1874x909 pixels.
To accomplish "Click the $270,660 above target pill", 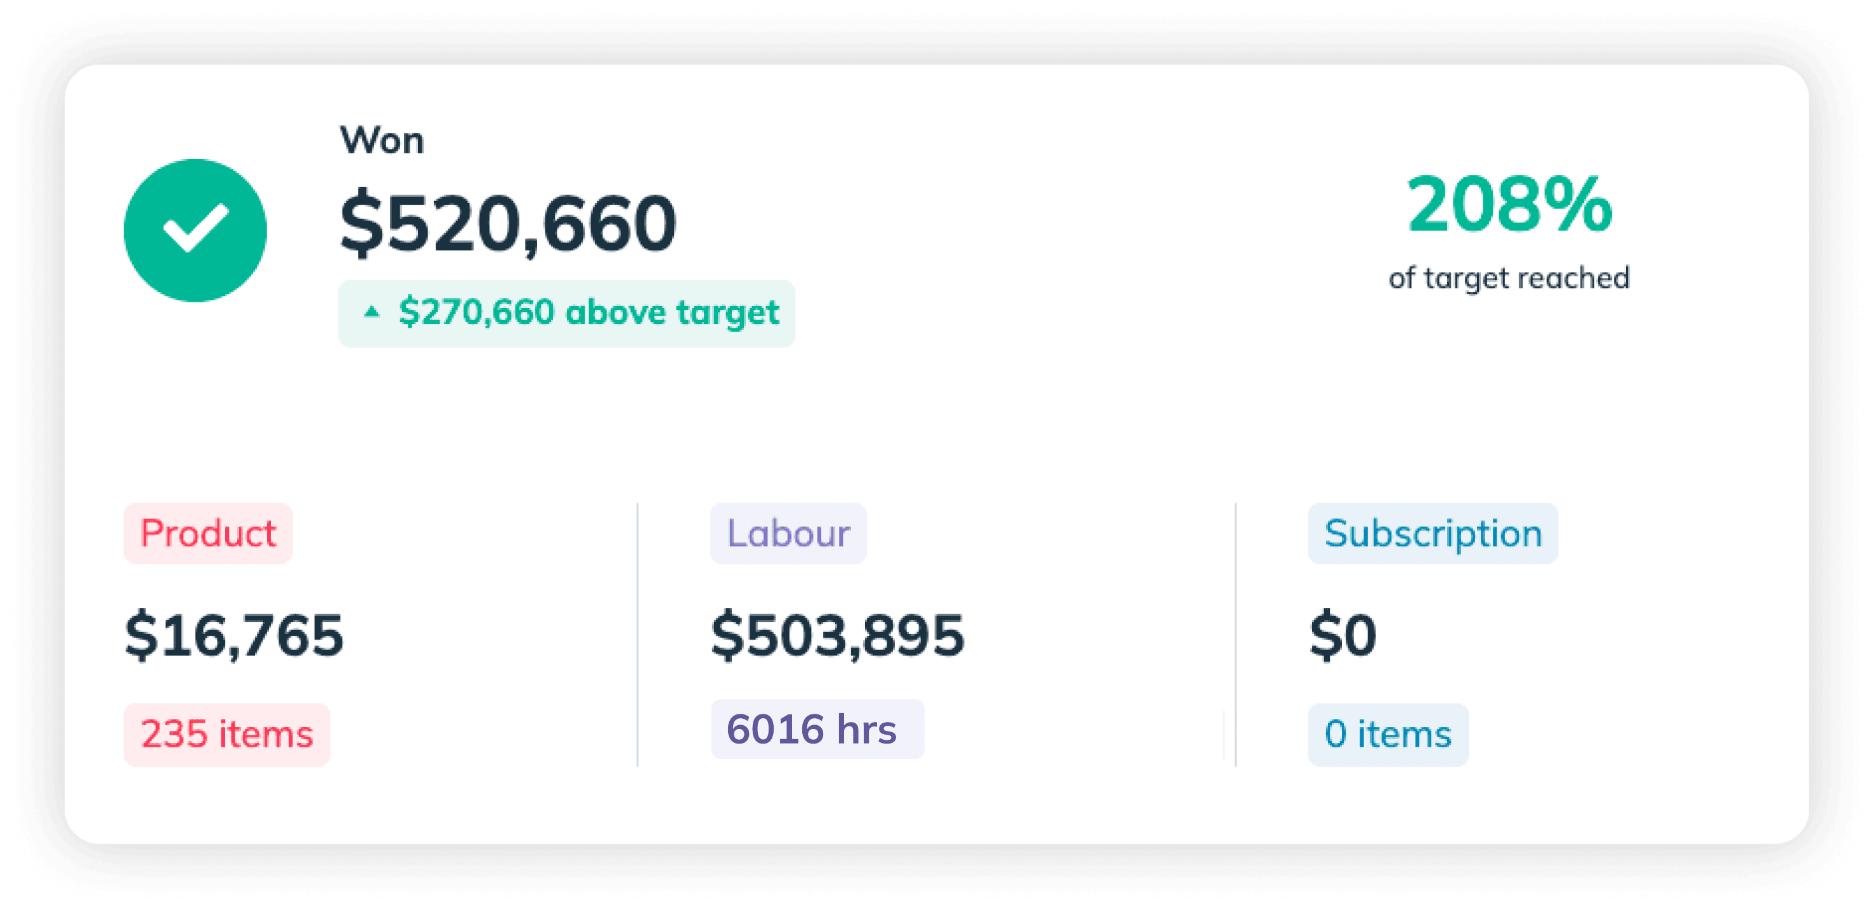I will click(567, 313).
